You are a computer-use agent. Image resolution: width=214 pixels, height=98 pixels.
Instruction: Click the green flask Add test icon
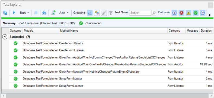pos(53,13)
